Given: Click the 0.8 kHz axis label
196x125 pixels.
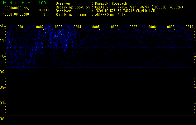Looking at the screenshot, I should pos(2,87).
